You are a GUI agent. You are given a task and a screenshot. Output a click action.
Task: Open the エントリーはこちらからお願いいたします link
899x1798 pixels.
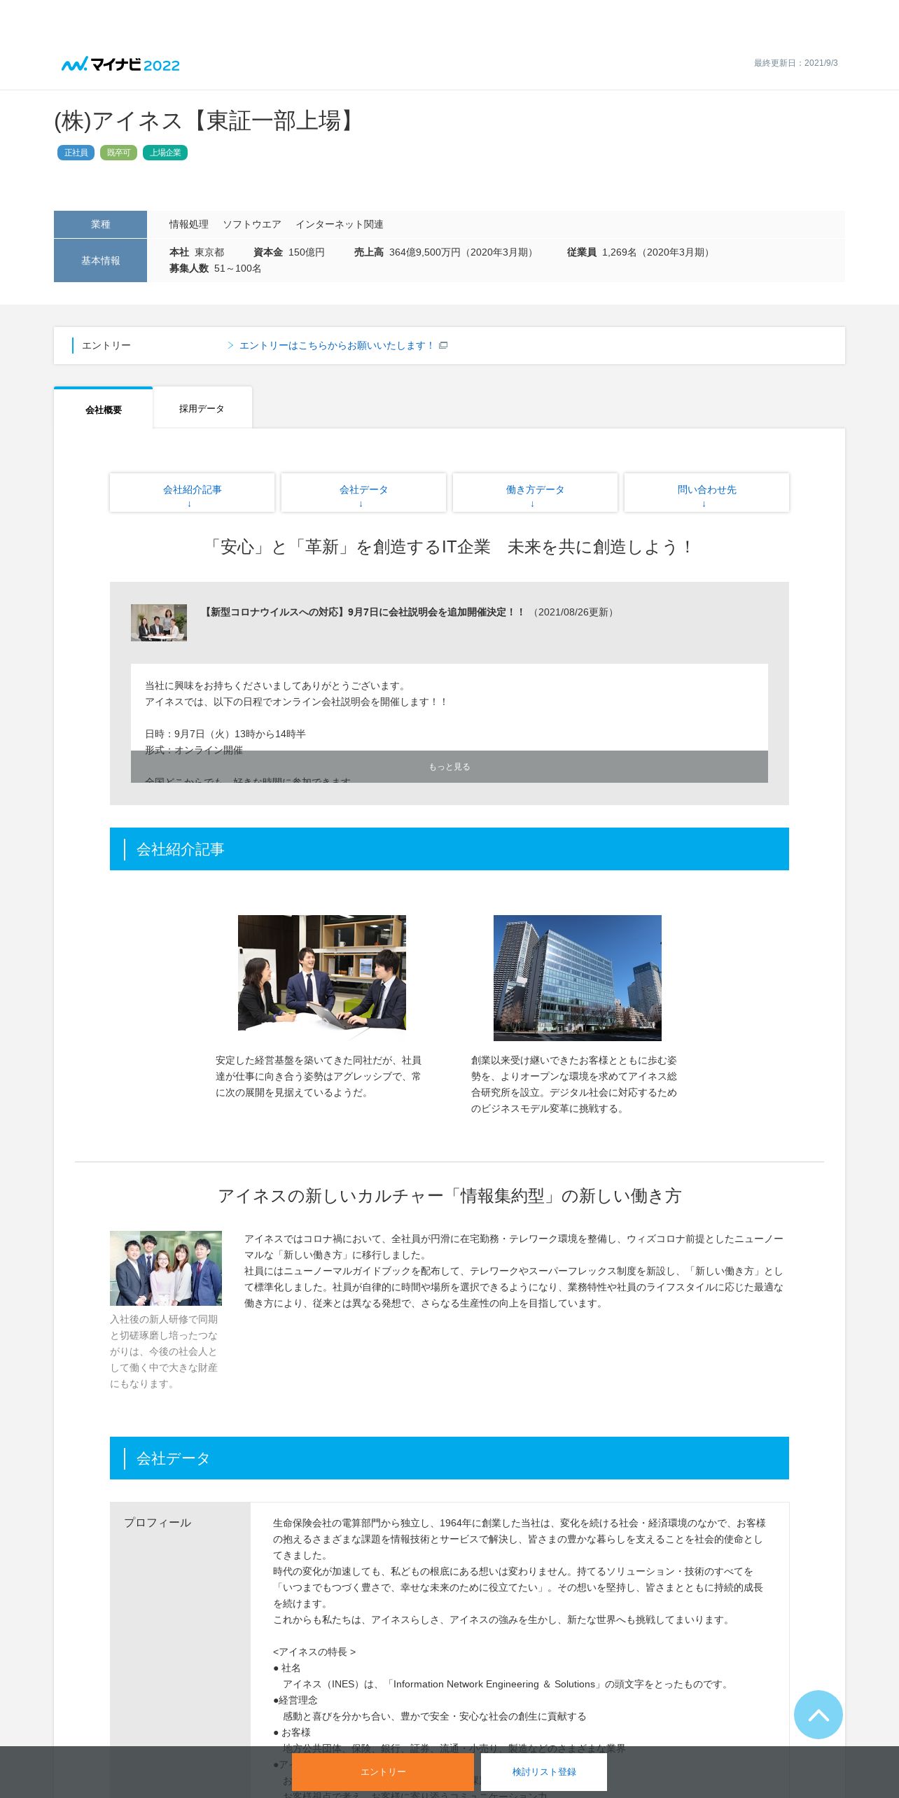[x=336, y=345]
